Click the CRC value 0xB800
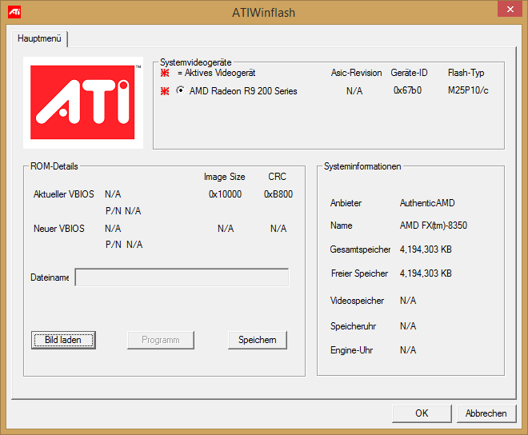Viewport: 528px width, 435px height. coord(278,194)
